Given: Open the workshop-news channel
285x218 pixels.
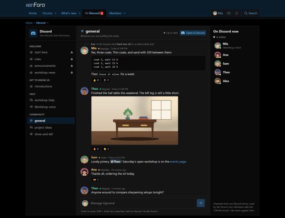Looking at the screenshot, I should [51, 73].
